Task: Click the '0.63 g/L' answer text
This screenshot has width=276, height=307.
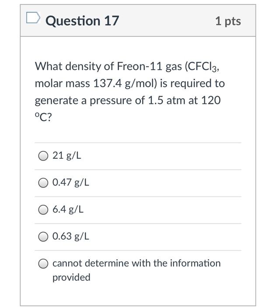Action: point(71,236)
